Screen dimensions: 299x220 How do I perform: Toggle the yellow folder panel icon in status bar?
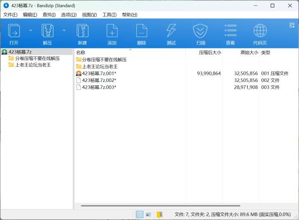160,214
